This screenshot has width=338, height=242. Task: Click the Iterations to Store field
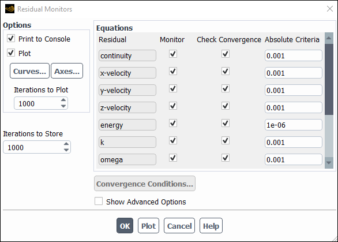point(37,147)
